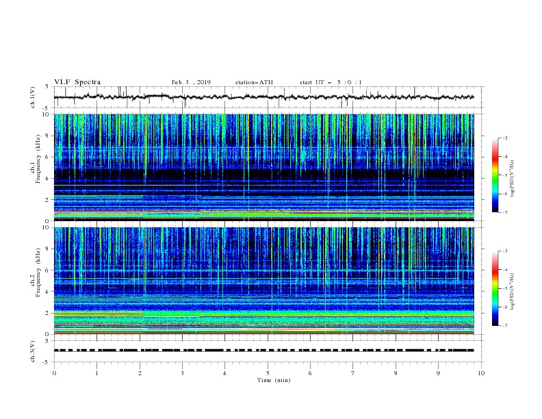
Task: Click the ch.1 voltage waveform trace
Action: (x=263, y=97)
